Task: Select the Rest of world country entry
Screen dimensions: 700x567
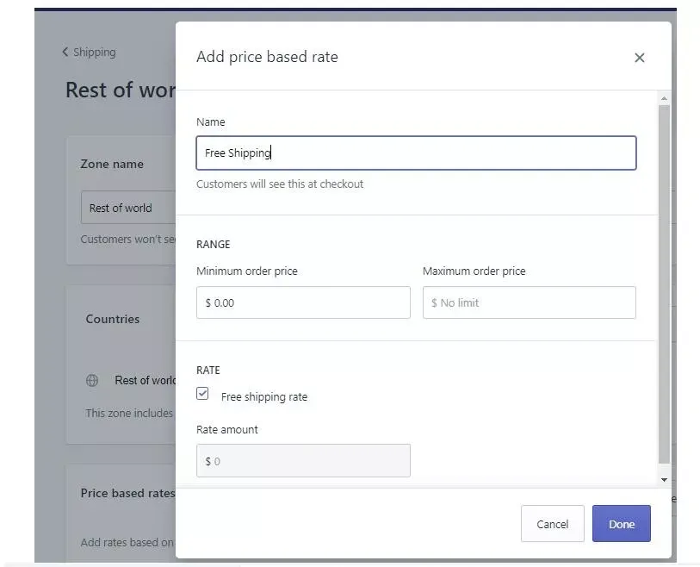Action: [145, 380]
